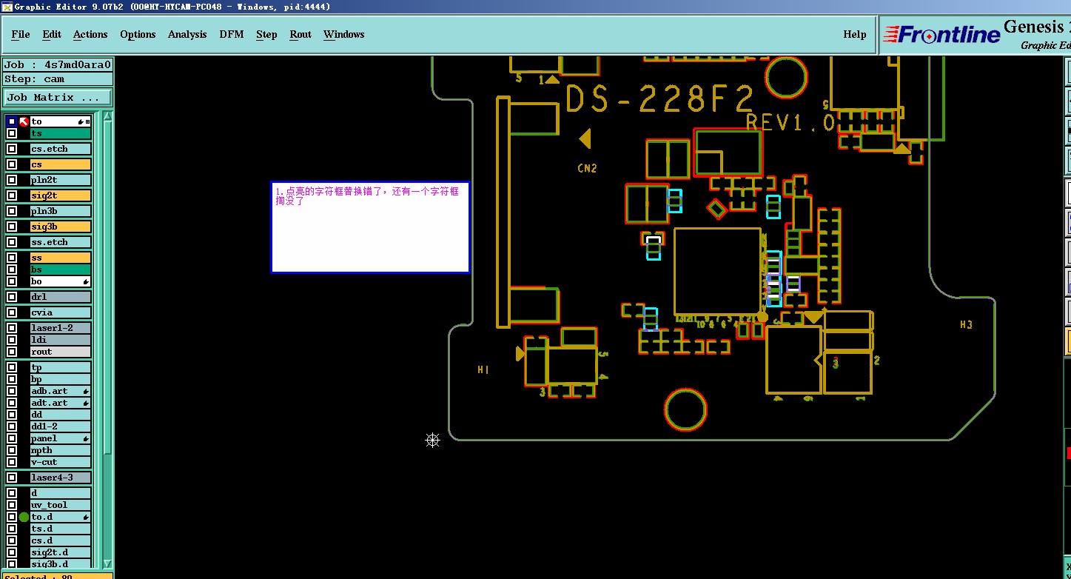The width and height of the screenshot is (1071, 579).
Task: Open the Analysis menu
Action: tap(187, 34)
